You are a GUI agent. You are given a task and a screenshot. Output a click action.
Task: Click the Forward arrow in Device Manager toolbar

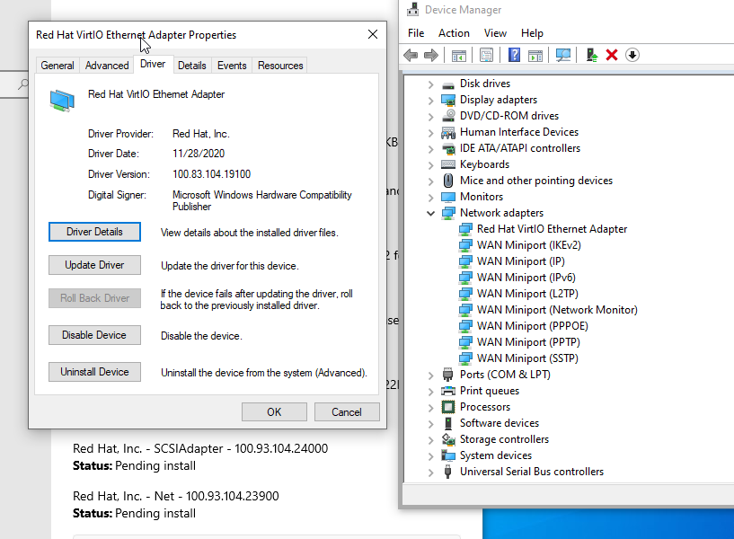pyautogui.click(x=430, y=55)
